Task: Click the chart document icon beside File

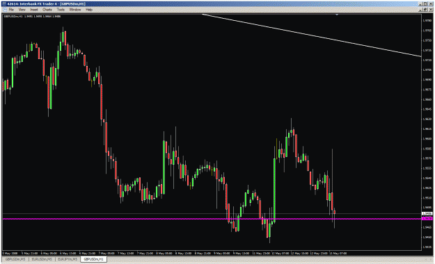Action: [5, 10]
